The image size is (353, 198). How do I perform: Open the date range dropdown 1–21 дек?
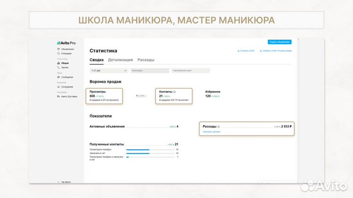click(109, 70)
